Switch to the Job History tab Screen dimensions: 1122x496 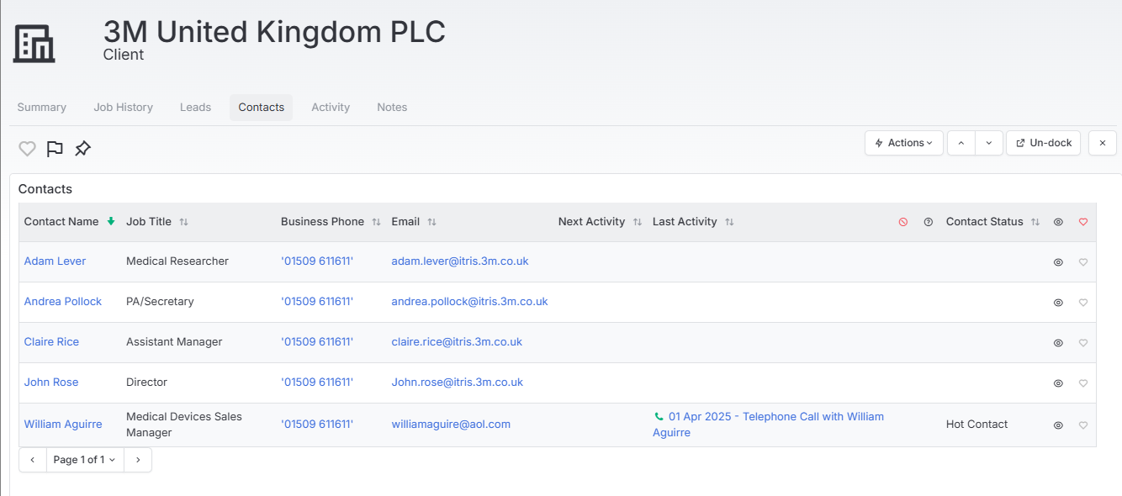tap(124, 108)
